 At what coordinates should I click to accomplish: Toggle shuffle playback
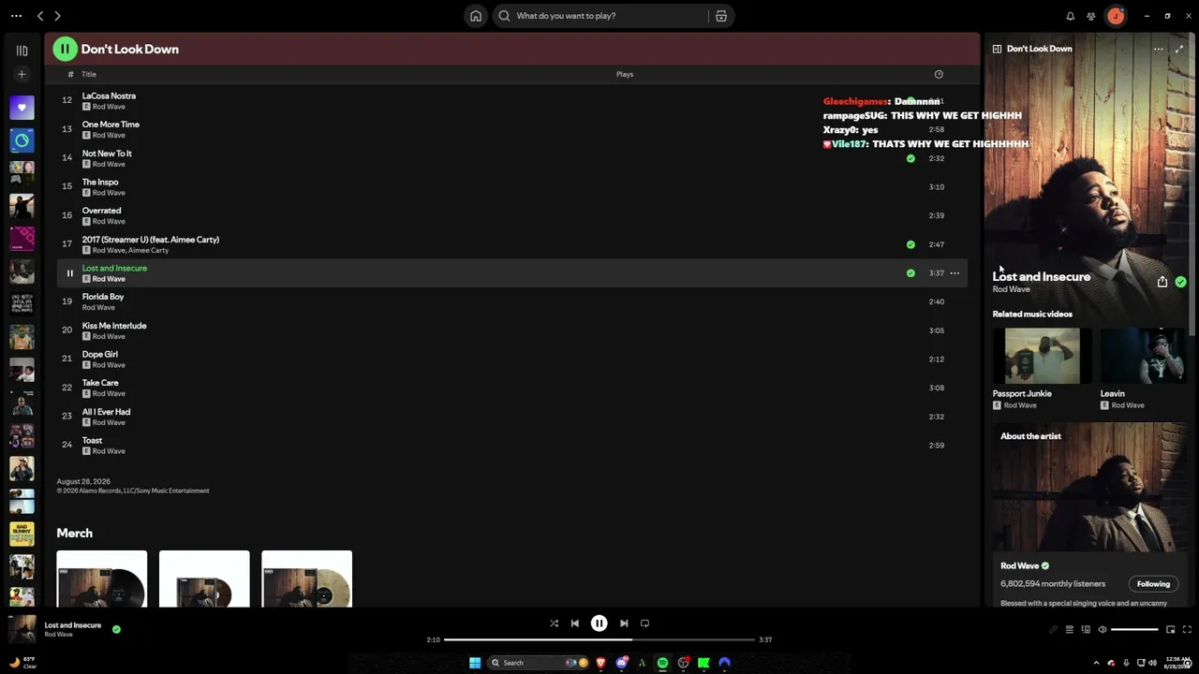(x=554, y=623)
